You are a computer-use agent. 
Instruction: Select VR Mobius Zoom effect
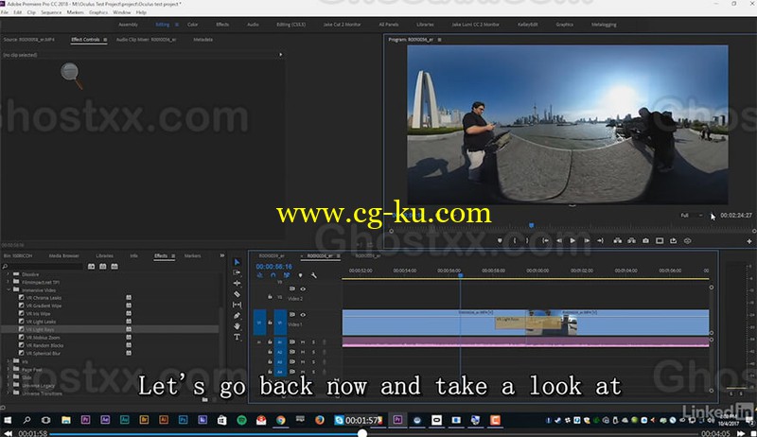pos(43,337)
